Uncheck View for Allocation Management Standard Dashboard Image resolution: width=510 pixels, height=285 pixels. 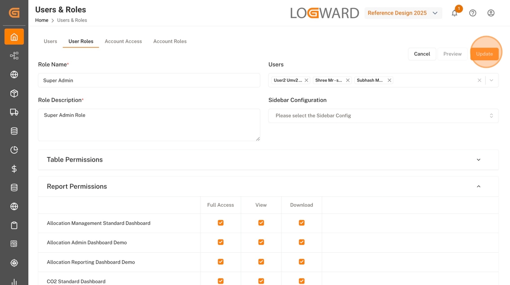pyautogui.click(x=261, y=223)
